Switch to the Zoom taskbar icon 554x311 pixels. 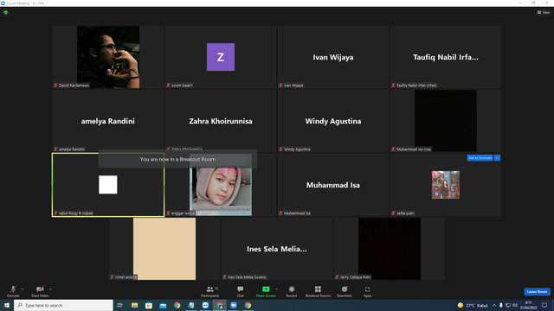coord(234,305)
